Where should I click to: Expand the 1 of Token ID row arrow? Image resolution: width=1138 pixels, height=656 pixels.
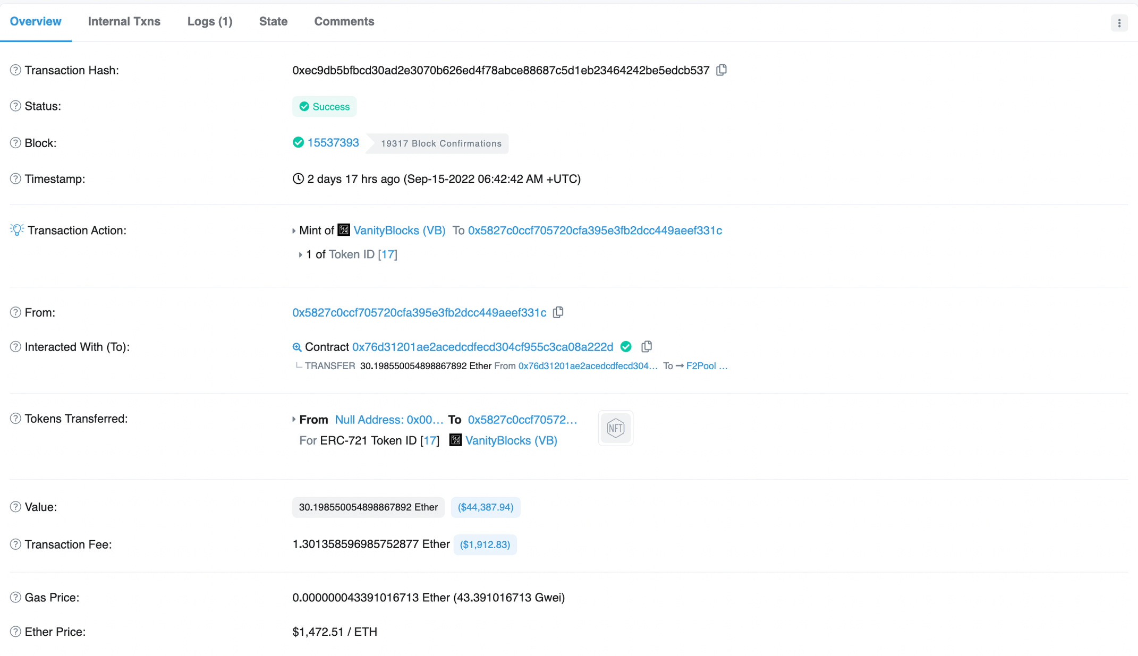(300, 255)
